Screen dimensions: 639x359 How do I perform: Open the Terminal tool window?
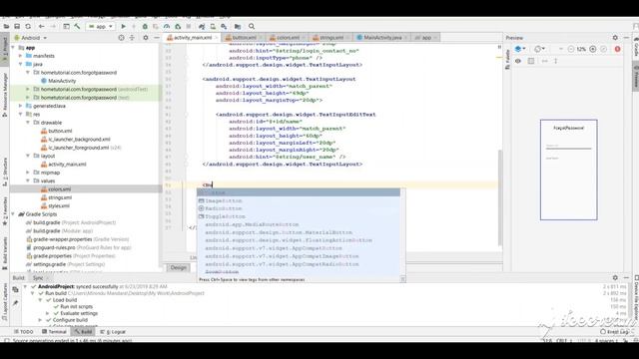54,332
